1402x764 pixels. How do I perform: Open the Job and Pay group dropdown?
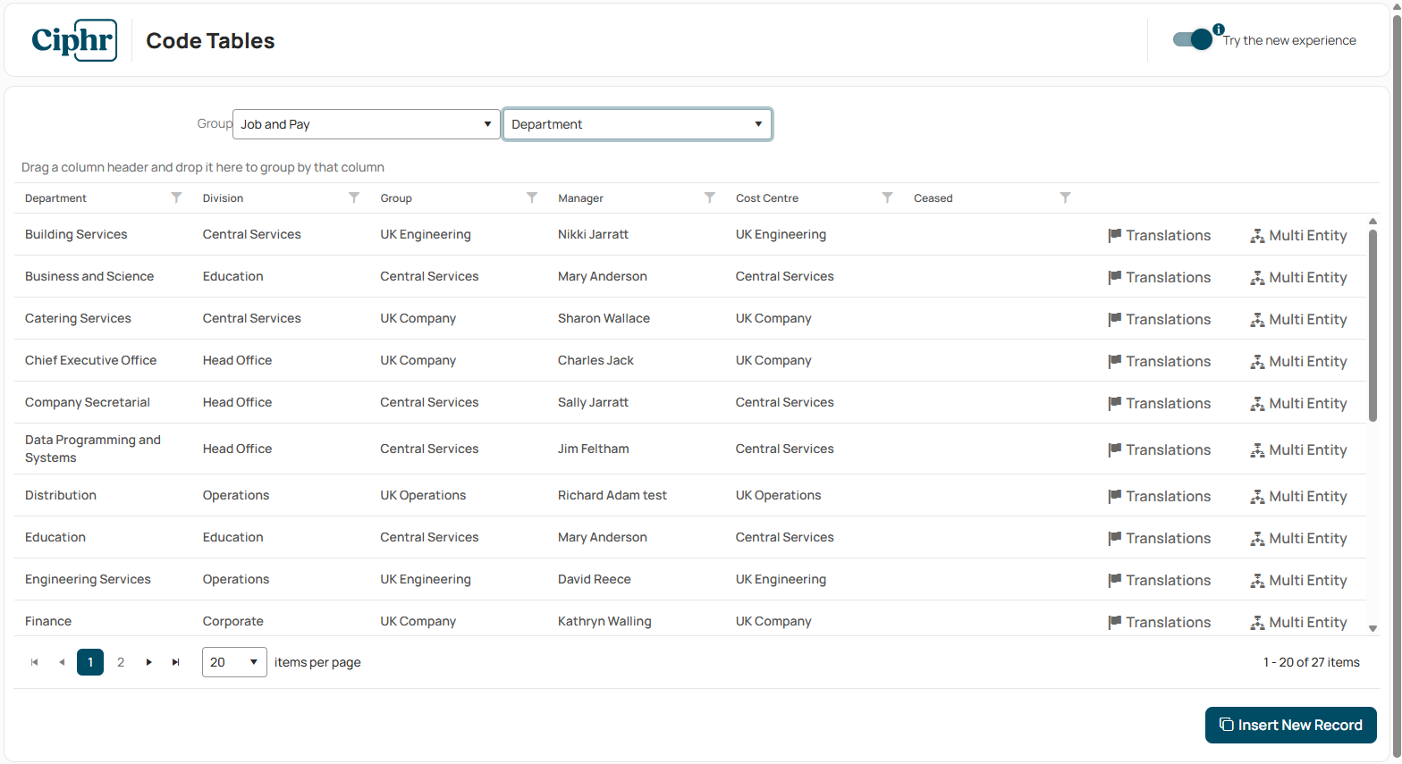pos(367,124)
